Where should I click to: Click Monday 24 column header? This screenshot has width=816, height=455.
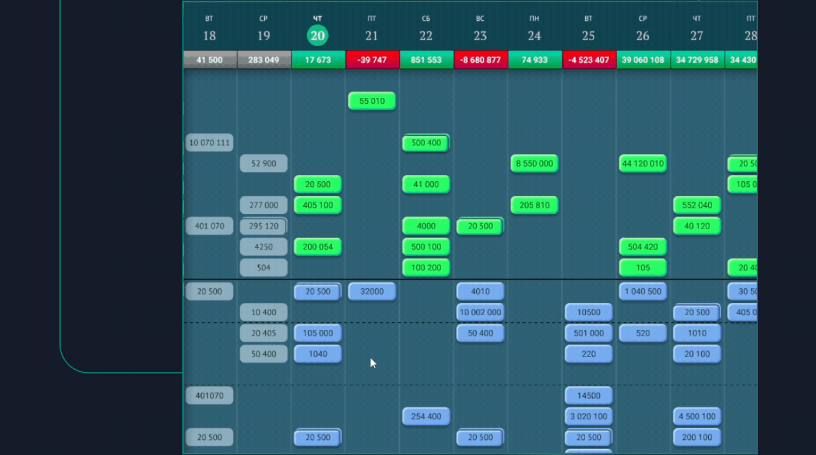pos(534,30)
